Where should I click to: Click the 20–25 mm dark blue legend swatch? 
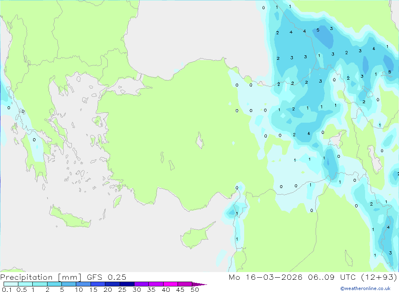(x=113, y=284)
